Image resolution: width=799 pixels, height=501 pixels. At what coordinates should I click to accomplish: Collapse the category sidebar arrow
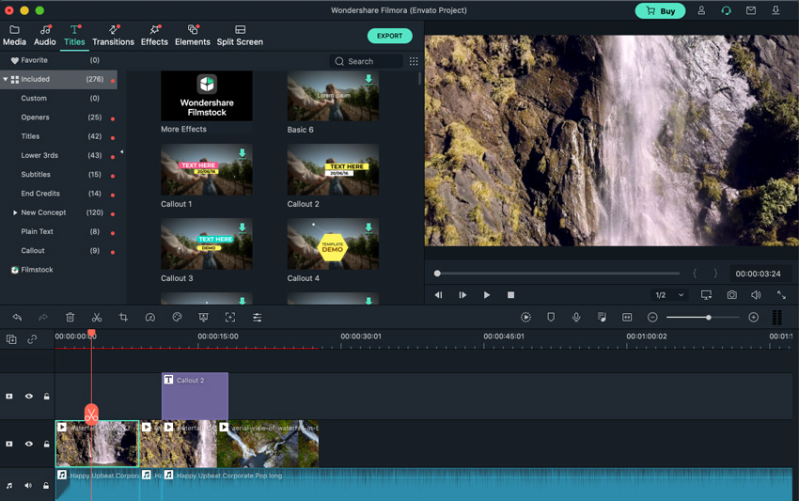pyautogui.click(x=122, y=152)
